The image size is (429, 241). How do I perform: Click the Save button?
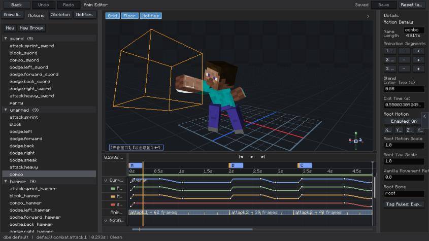tap(384, 5)
